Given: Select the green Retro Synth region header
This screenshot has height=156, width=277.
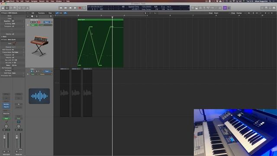Looking at the screenshot, I should point(100,19).
